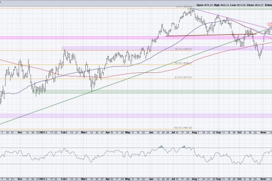Click the June shaded overbought peak on oscillator

coord(161,147)
